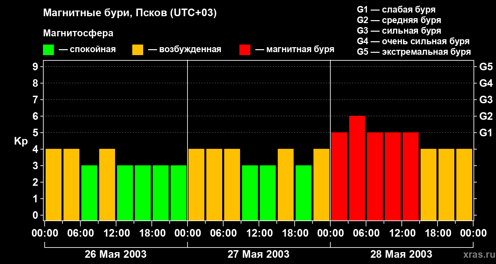The width and height of the screenshot is (496, 264).
Task: Click the '5' value on the Kp axis
Action: click(36, 133)
